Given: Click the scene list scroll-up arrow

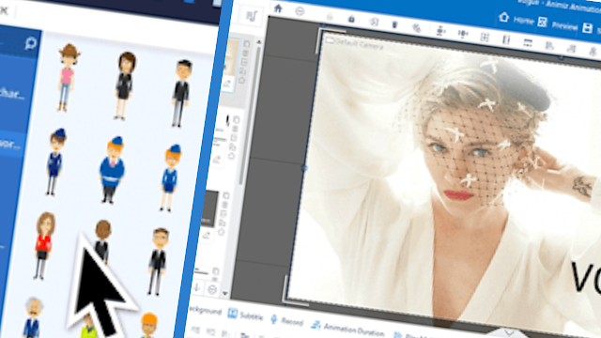Looking at the screenshot, I should (259, 41).
